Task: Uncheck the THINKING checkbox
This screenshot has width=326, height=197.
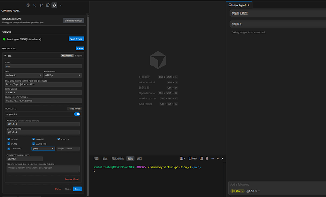Action: coord(9,148)
